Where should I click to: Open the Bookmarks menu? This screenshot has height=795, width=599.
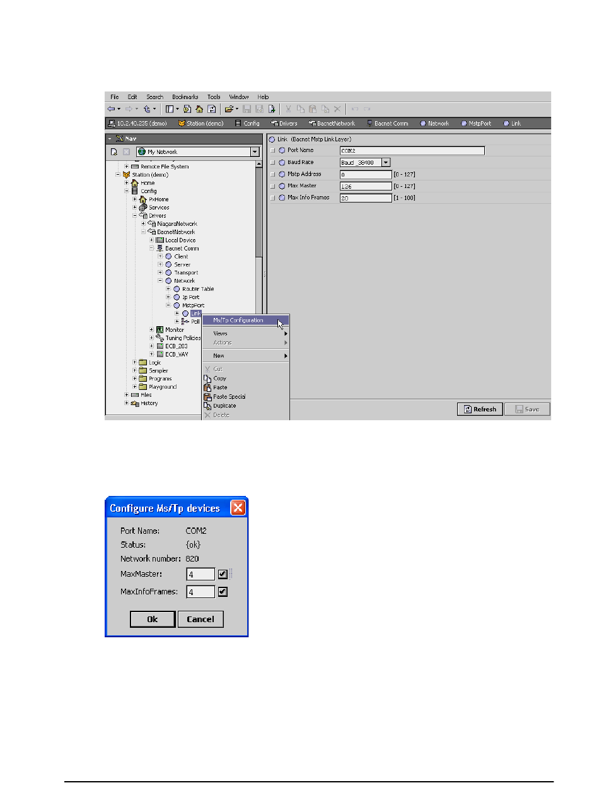click(x=185, y=97)
